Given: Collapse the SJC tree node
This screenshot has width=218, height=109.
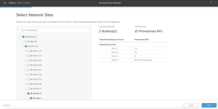Looking at the screenshot, I should (x=23, y=46).
